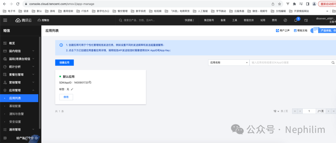Screen dimensions: 336x143
Task: Open the 人工智能 bookmark folder
Action: [200, 11]
